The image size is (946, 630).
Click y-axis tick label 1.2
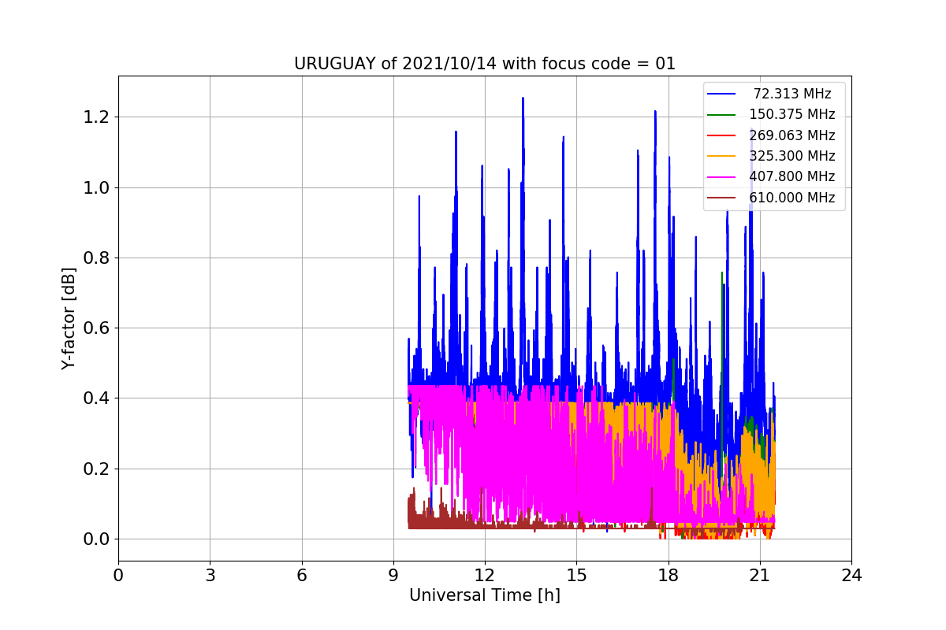coord(97,117)
